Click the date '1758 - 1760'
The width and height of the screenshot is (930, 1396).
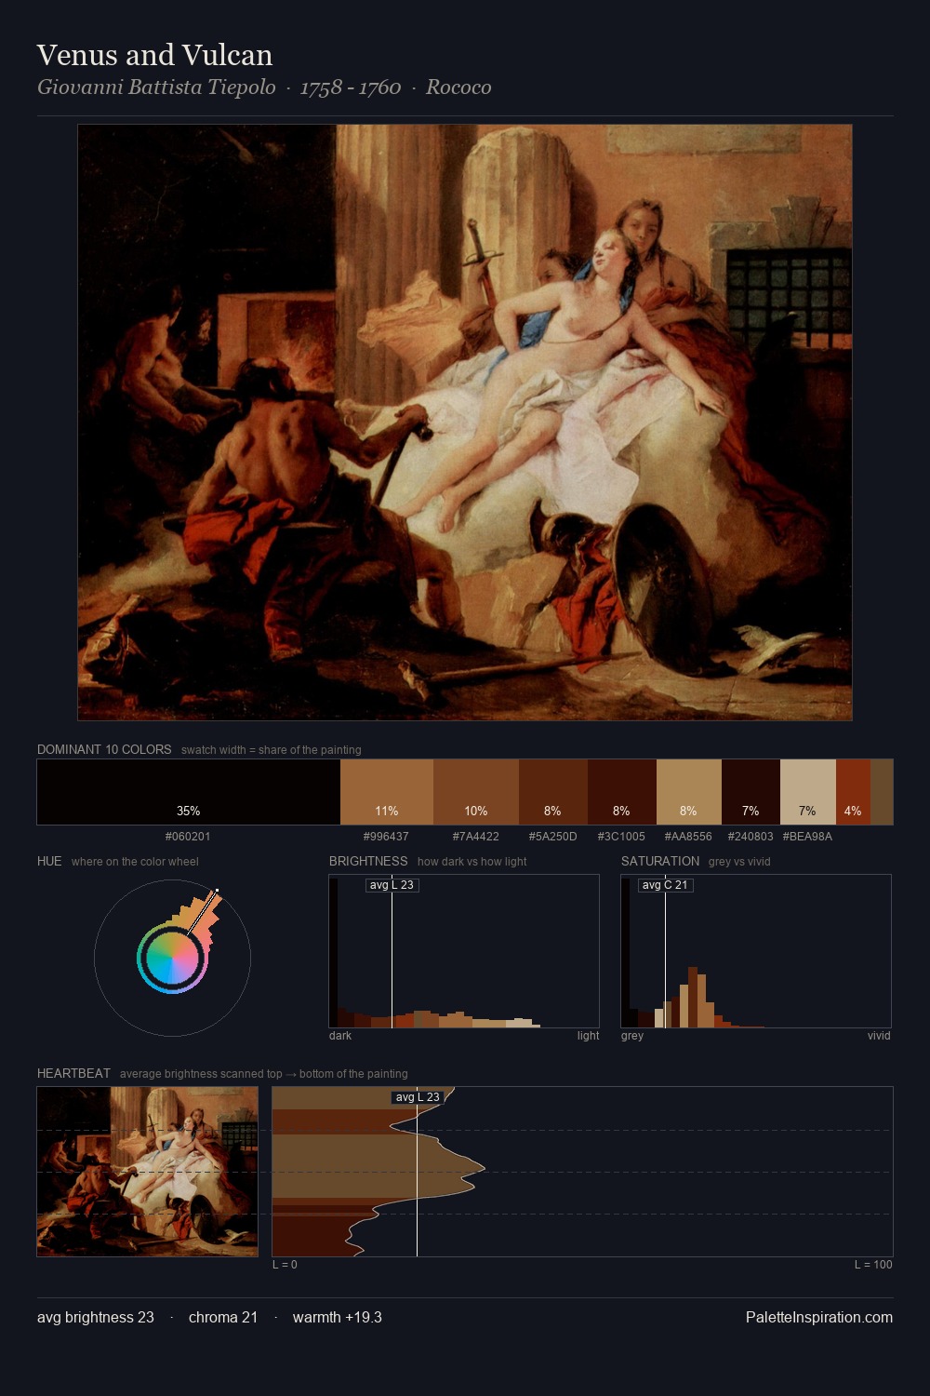(x=351, y=87)
